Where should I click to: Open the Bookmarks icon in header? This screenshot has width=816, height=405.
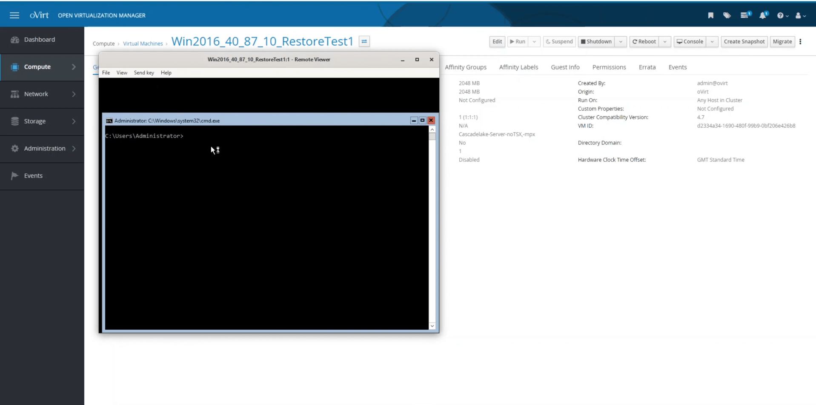[x=710, y=15]
